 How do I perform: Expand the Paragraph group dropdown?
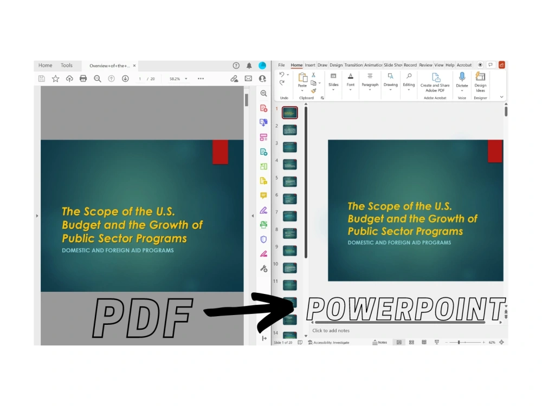370,90
